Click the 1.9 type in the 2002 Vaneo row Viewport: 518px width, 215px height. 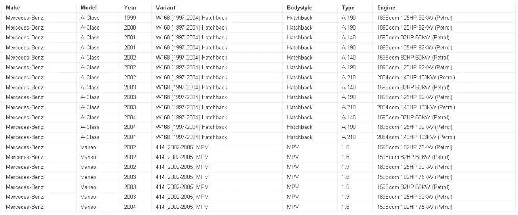click(x=346, y=167)
